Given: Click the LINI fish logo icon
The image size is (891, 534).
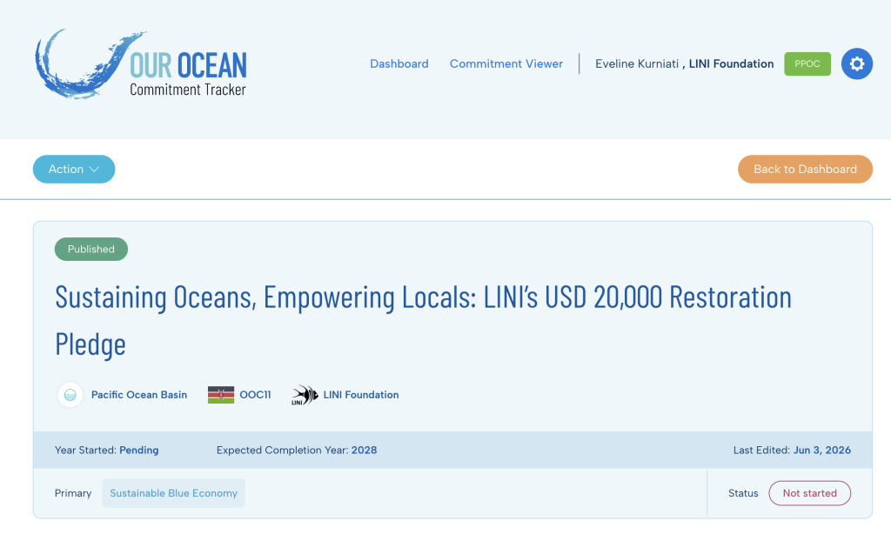Looking at the screenshot, I should pyautogui.click(x=305, y=395).
